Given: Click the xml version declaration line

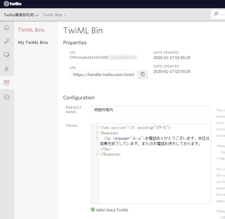Looking at the screenshot, I should click(x=135, y=128).
